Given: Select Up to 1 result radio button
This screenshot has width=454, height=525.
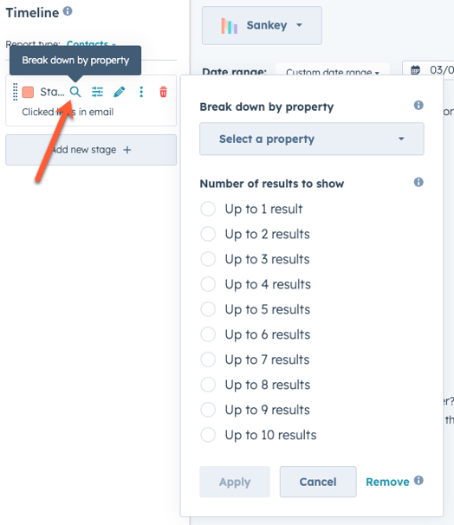Looking at the screenshot, I should coord(208,209).
